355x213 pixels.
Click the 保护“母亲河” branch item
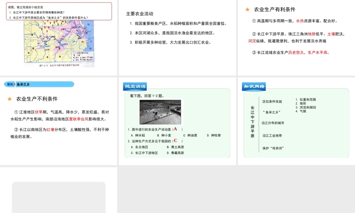(273, 148)
